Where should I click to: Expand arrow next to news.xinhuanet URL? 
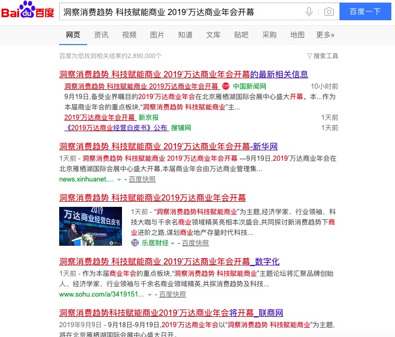pyautogui.click(x=119, y=180)
